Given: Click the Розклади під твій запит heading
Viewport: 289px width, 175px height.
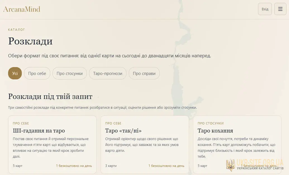Looking at the screenshot, I should 50,96.
